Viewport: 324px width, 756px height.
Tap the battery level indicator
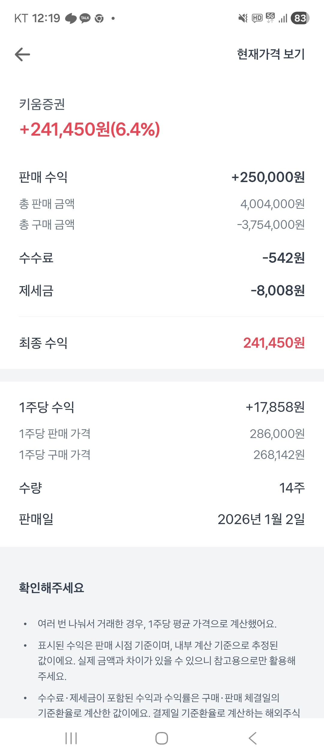(300, 18)
